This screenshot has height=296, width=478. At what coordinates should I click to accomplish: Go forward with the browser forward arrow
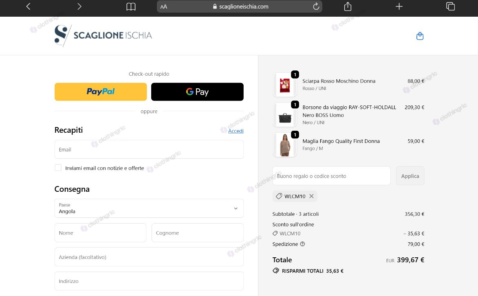(79, 7)
